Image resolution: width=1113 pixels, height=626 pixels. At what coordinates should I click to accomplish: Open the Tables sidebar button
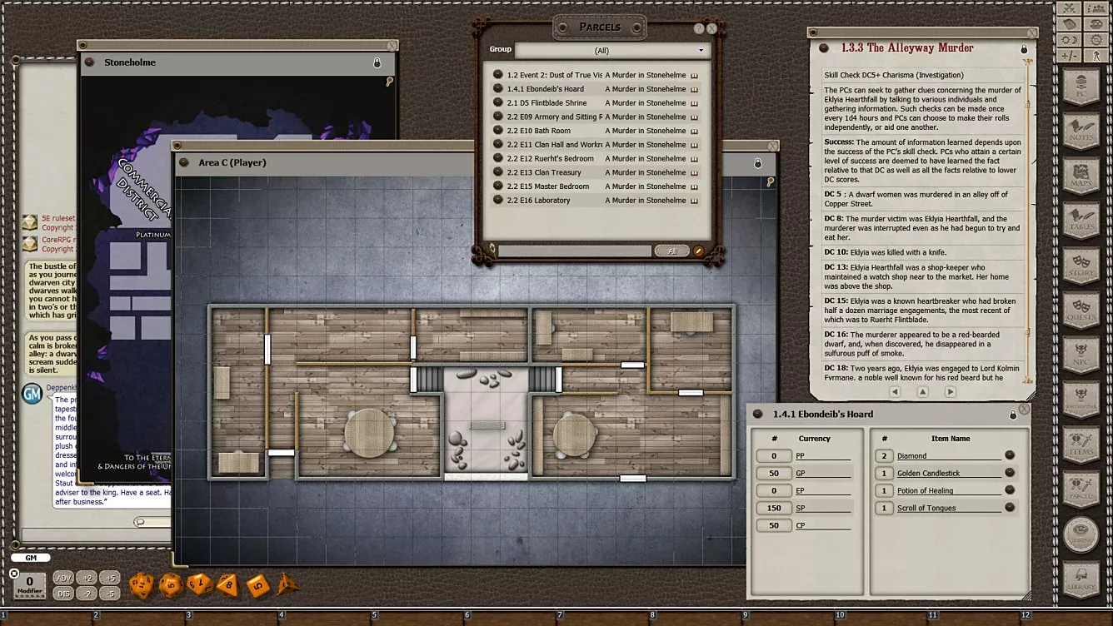click(1081, 221)
